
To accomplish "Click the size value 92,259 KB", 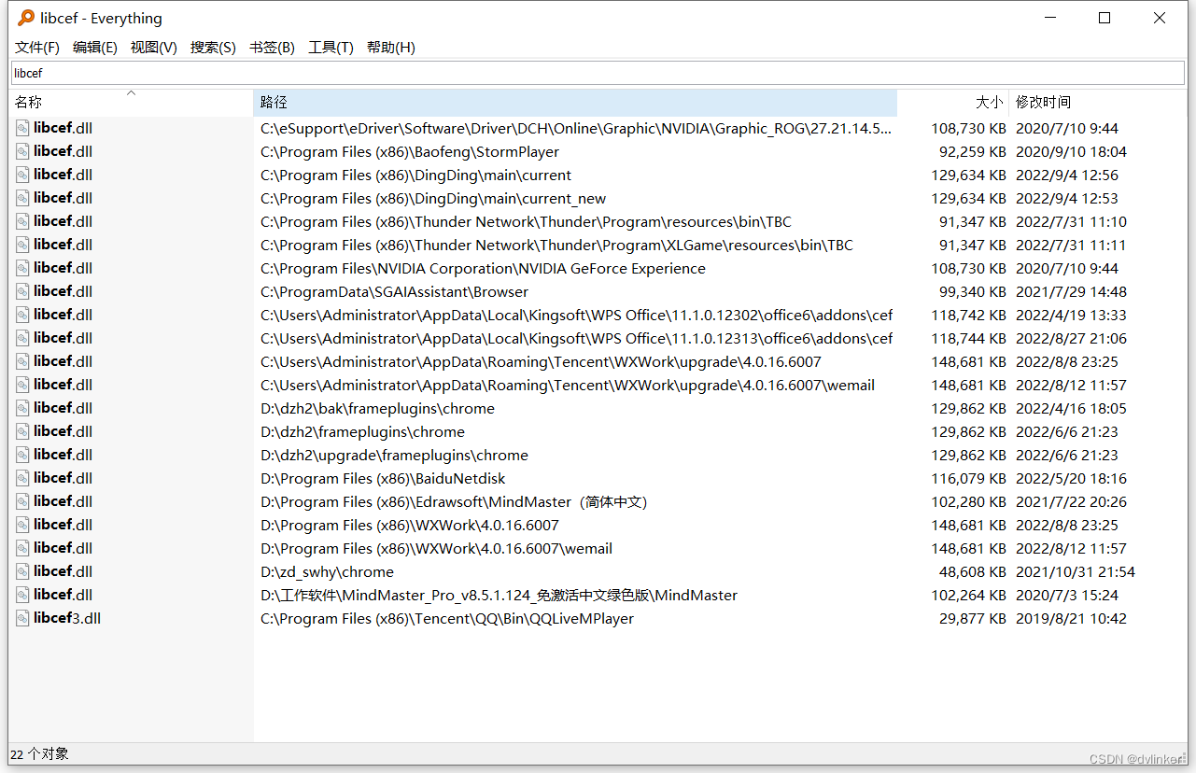I will tap(972, 151).
